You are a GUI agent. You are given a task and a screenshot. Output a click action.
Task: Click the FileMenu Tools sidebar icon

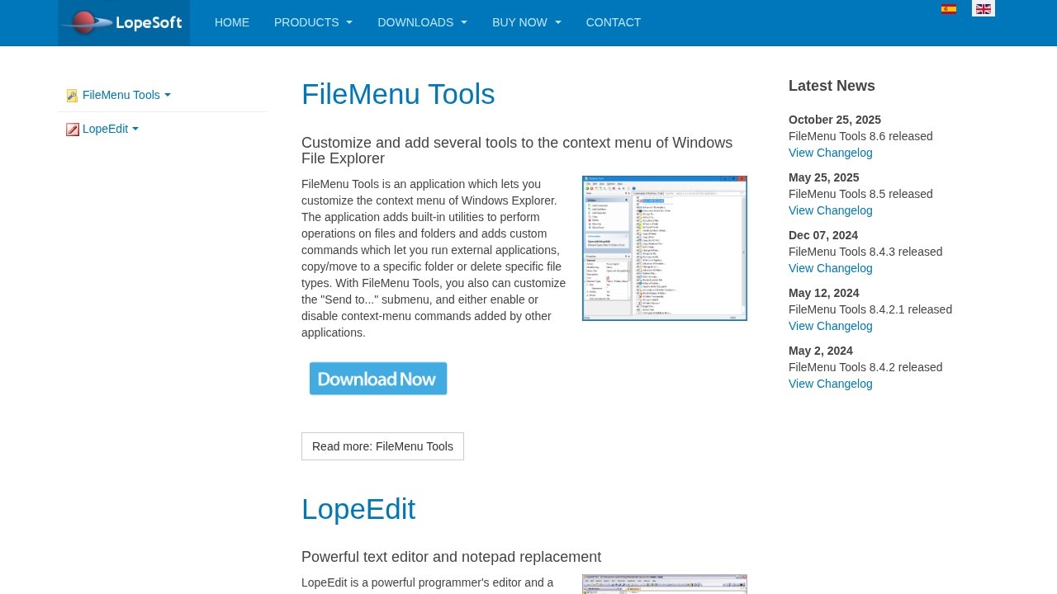[x=72, y=95]
